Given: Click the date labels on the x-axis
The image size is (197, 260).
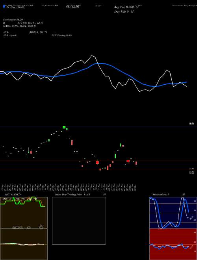Looking at the screenshot, I should (x=70, y=187).
